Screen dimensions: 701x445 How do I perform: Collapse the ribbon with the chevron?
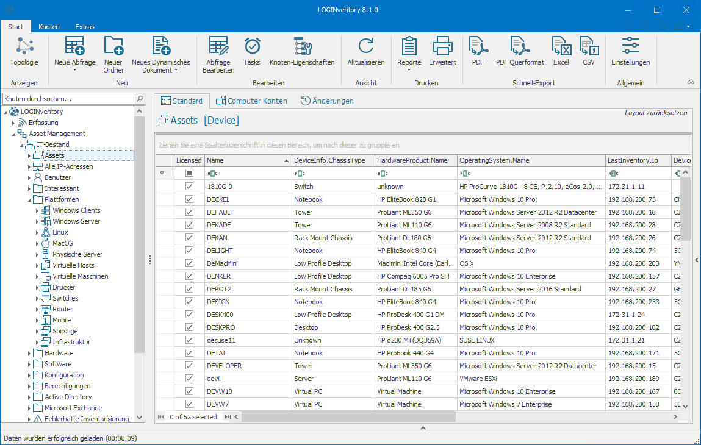691,82
